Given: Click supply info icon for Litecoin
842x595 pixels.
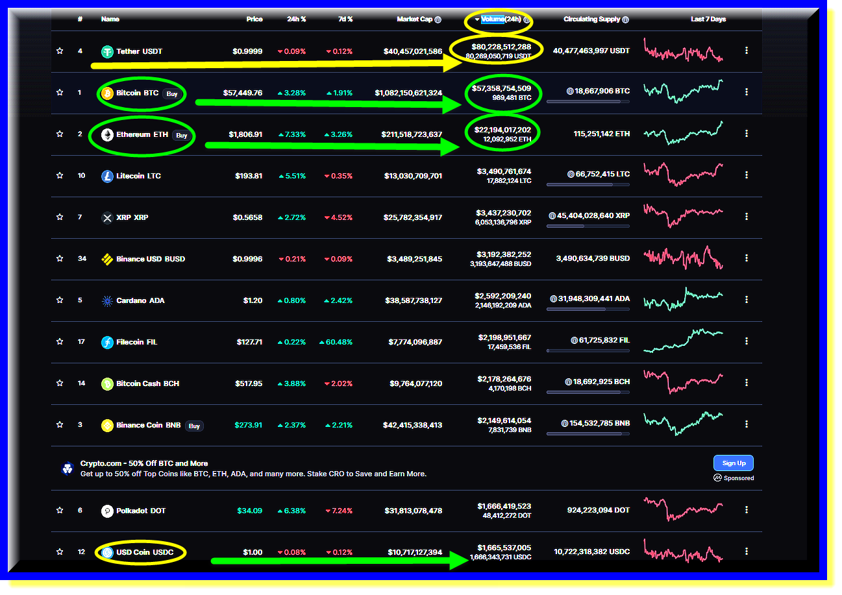Looking at the screenshot, I should pos(571,175).
